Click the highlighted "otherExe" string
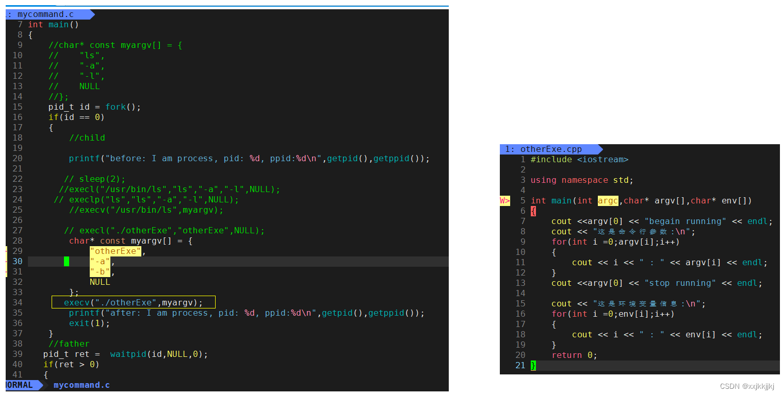The image size is (782, 395). tap(116, 251)
